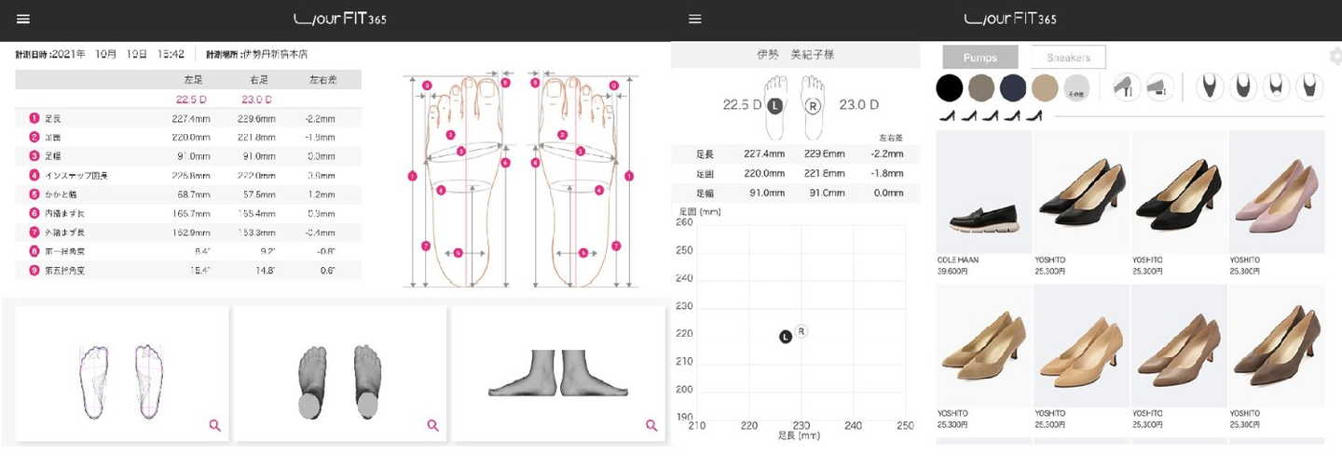This screenshot has height=467, width=1342.
Task: Toggle the 'その他' other color filter
Action: coord(1076,88)
